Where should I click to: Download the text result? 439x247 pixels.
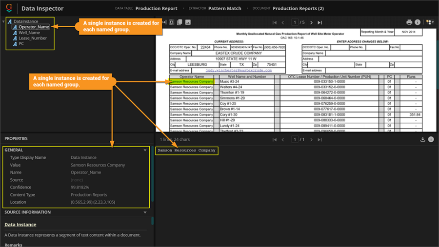tap(422, 139)
